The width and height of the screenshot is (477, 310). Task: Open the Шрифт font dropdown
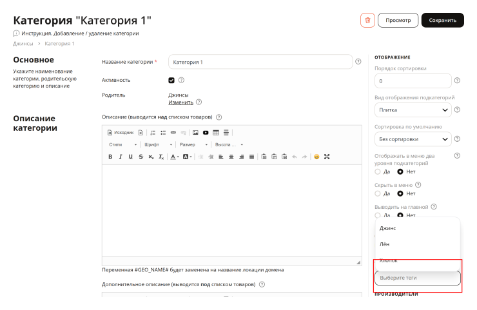pos(158,144)
